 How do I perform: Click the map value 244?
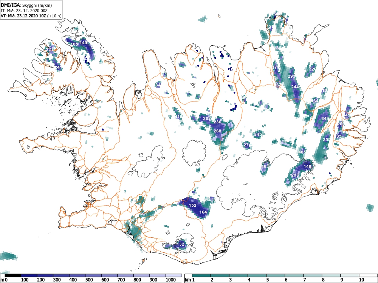click(x=295, y=87)
